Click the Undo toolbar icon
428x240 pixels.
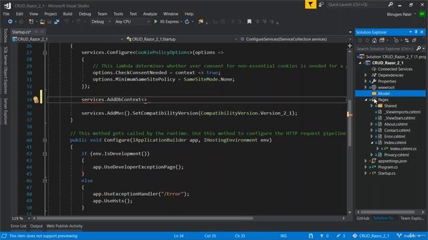click(x=67, y=21)
